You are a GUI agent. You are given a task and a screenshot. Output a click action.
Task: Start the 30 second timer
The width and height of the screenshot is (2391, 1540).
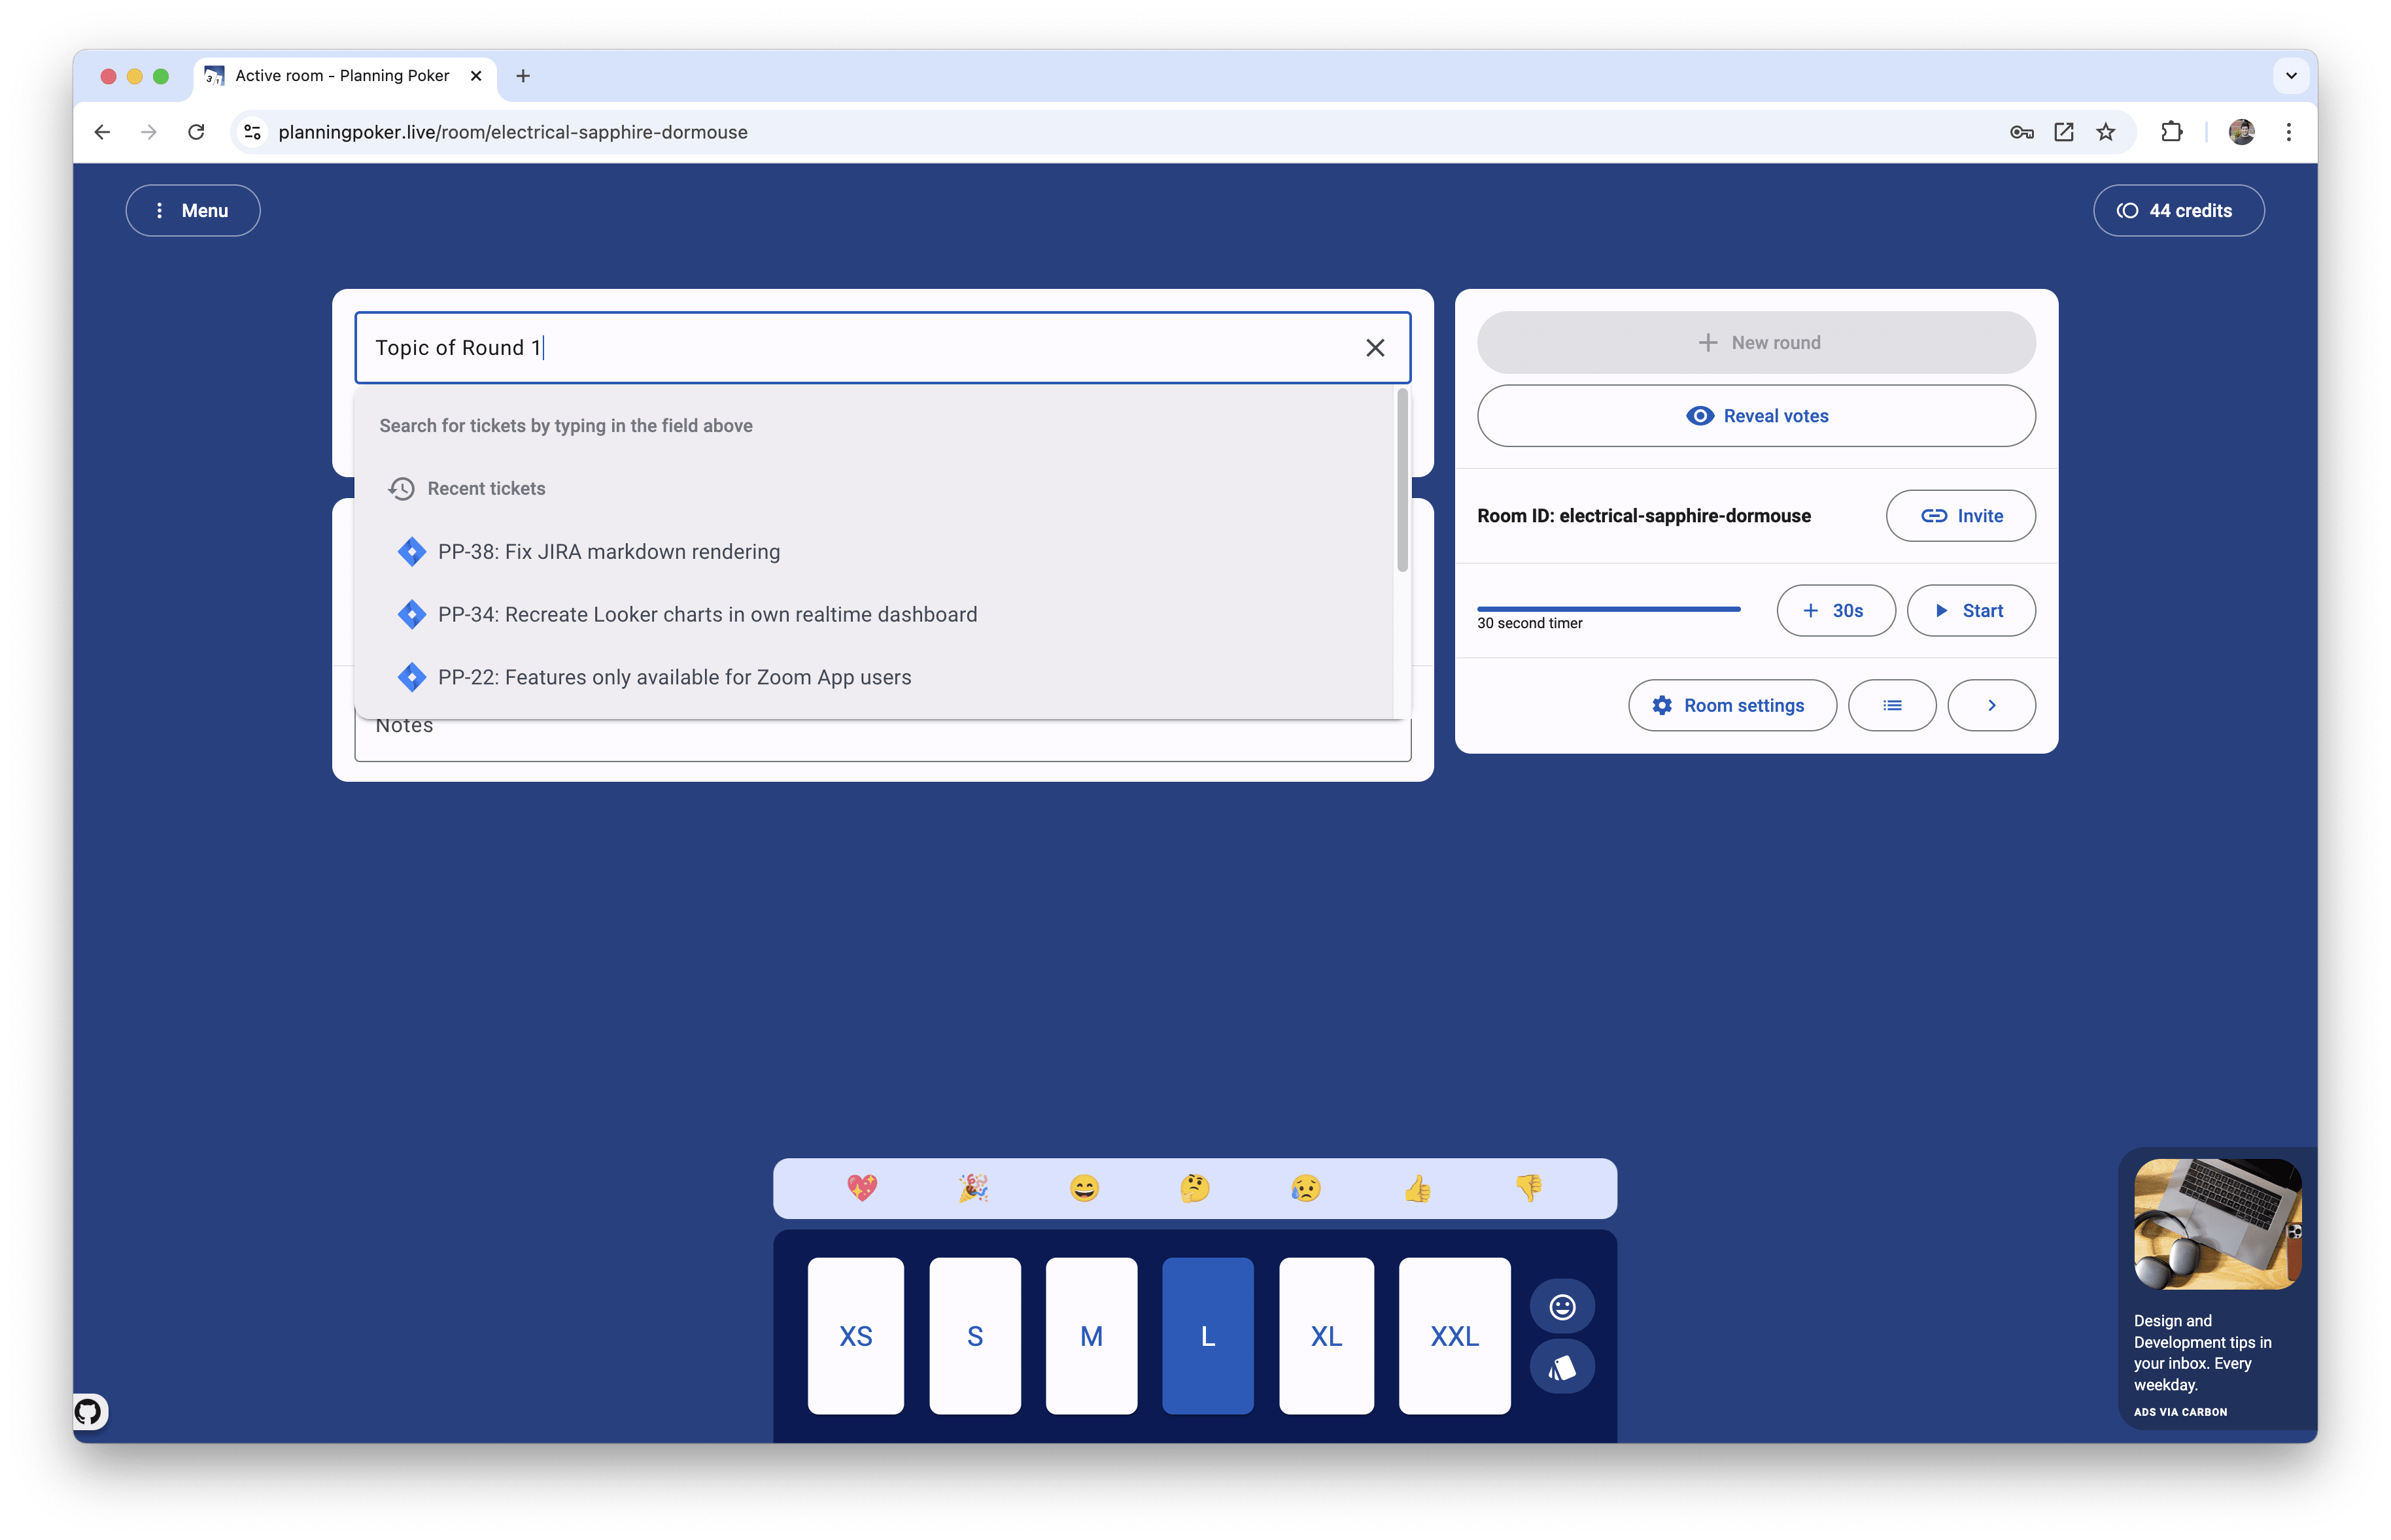pos(1970,611)
